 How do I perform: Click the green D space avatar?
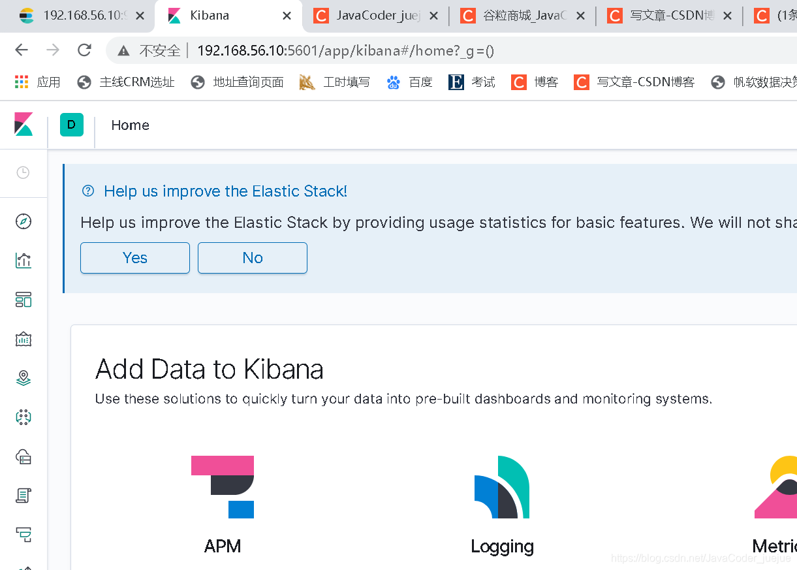point(72,125)
